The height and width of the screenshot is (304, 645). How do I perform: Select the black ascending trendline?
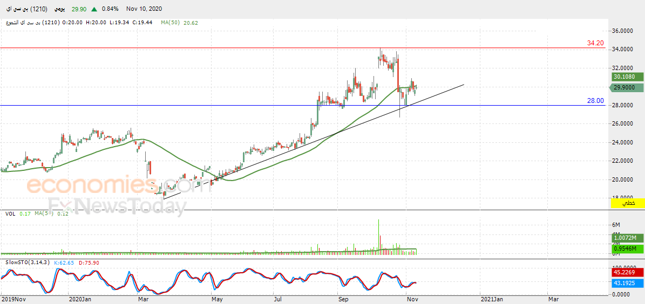314,142
